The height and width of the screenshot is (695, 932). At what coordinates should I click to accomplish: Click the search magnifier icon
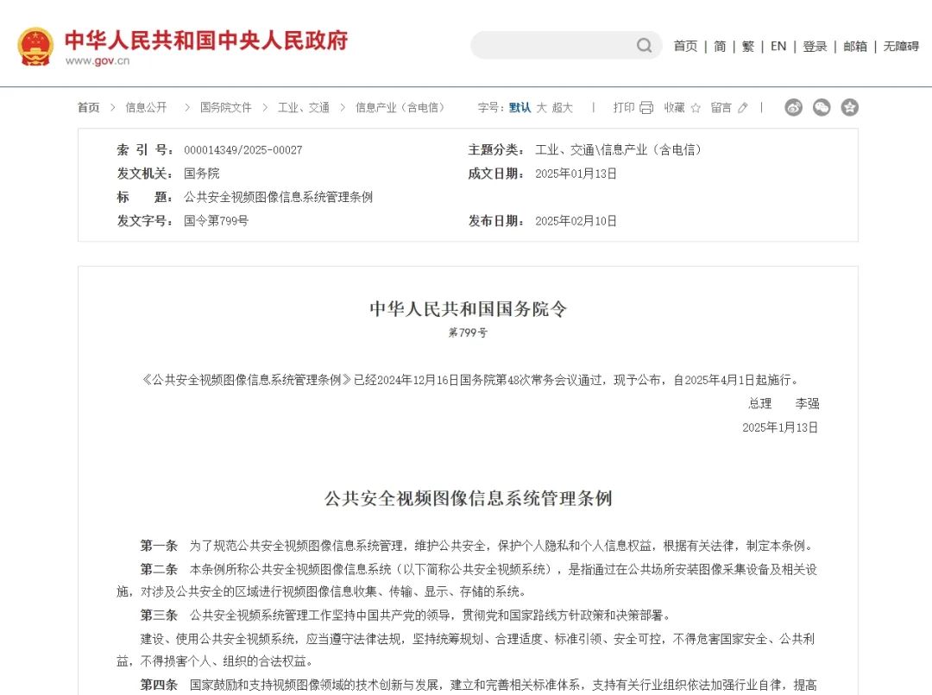click(x=644, y=45)
